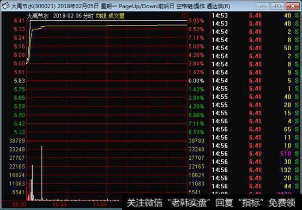Select the 14:53 tick with volume 40
The width and height of the screenshot is (302, 210).
click(255, 15)
